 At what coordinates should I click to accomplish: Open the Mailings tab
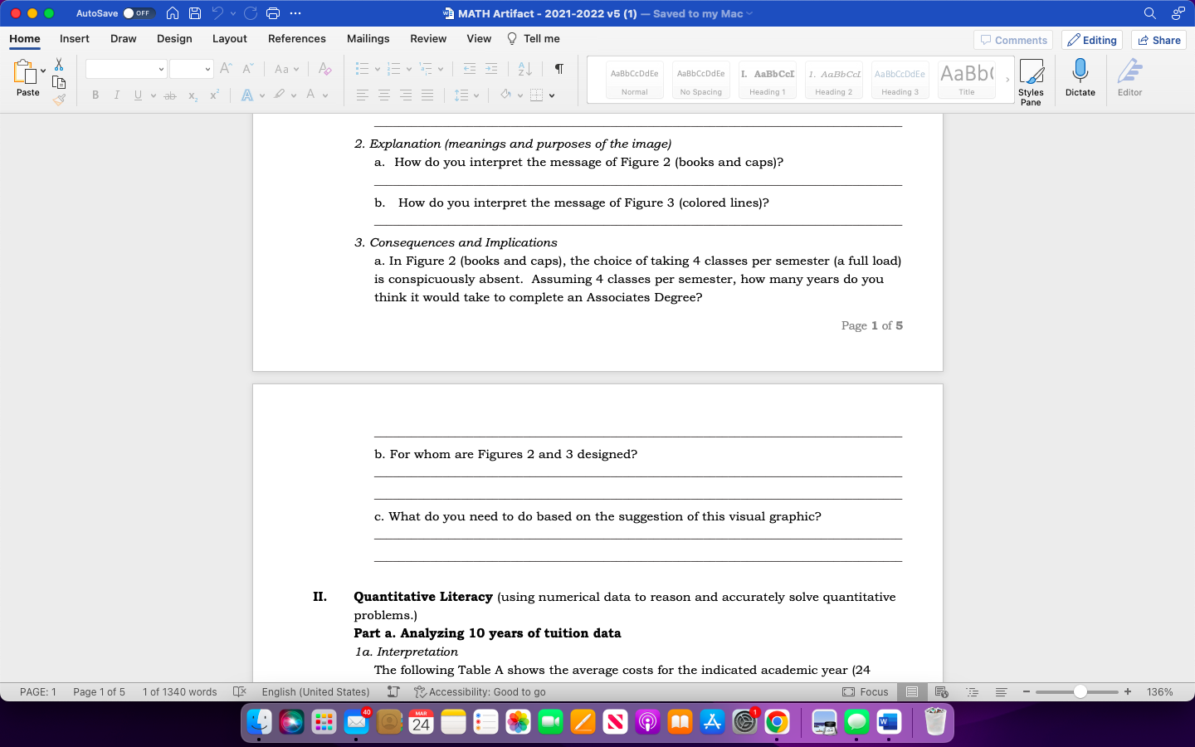(x=368, y=38)
